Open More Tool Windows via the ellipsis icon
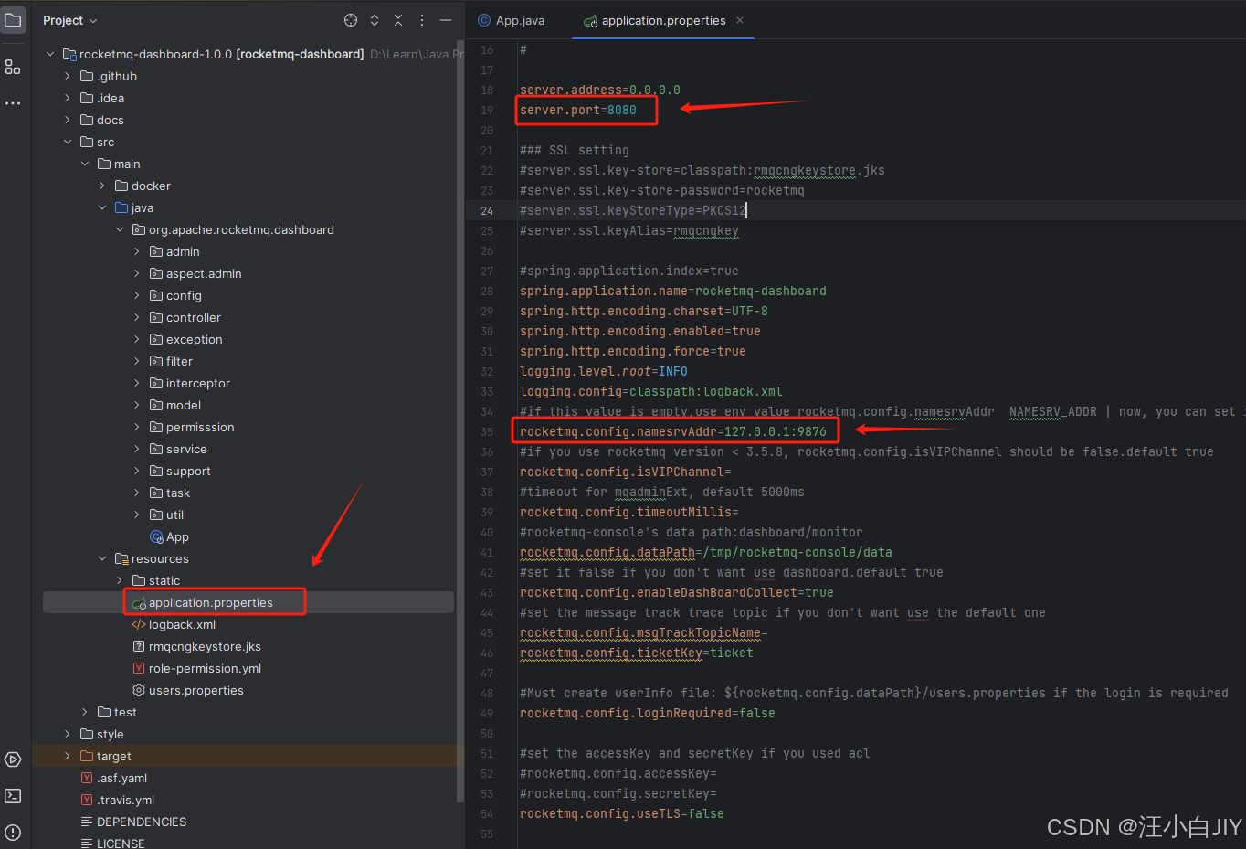Screen dimensions: 1246x849 [x=12, y=102]
